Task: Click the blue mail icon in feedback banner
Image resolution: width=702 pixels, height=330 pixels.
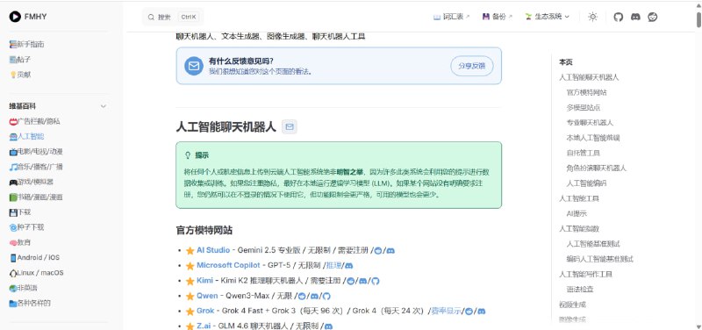Action: click(194, 66)
